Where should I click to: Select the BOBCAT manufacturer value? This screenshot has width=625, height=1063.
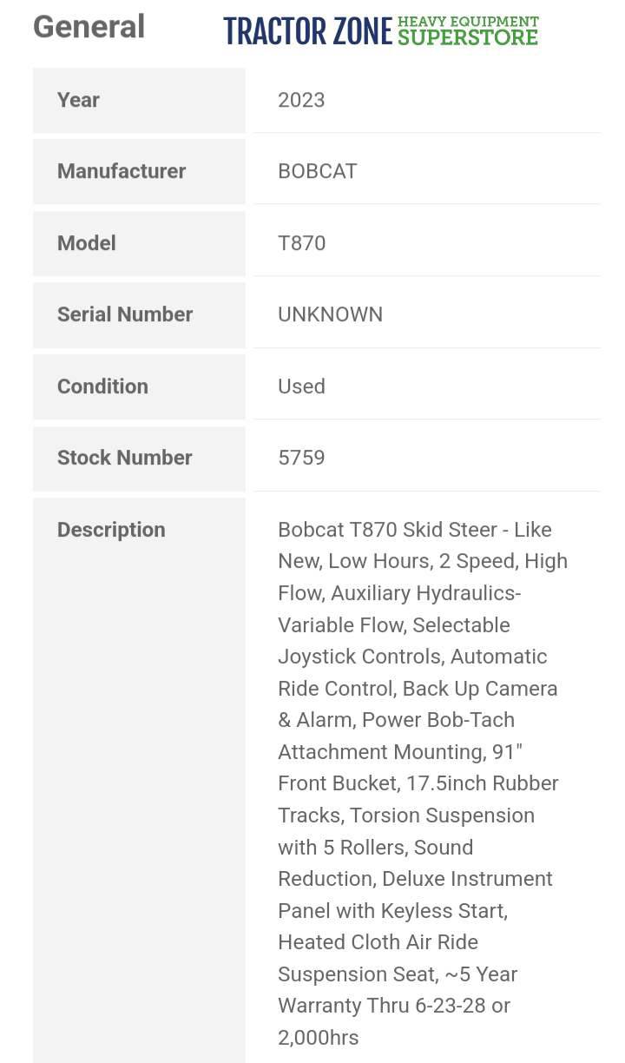pyautogui.click(x=317, y=171)
